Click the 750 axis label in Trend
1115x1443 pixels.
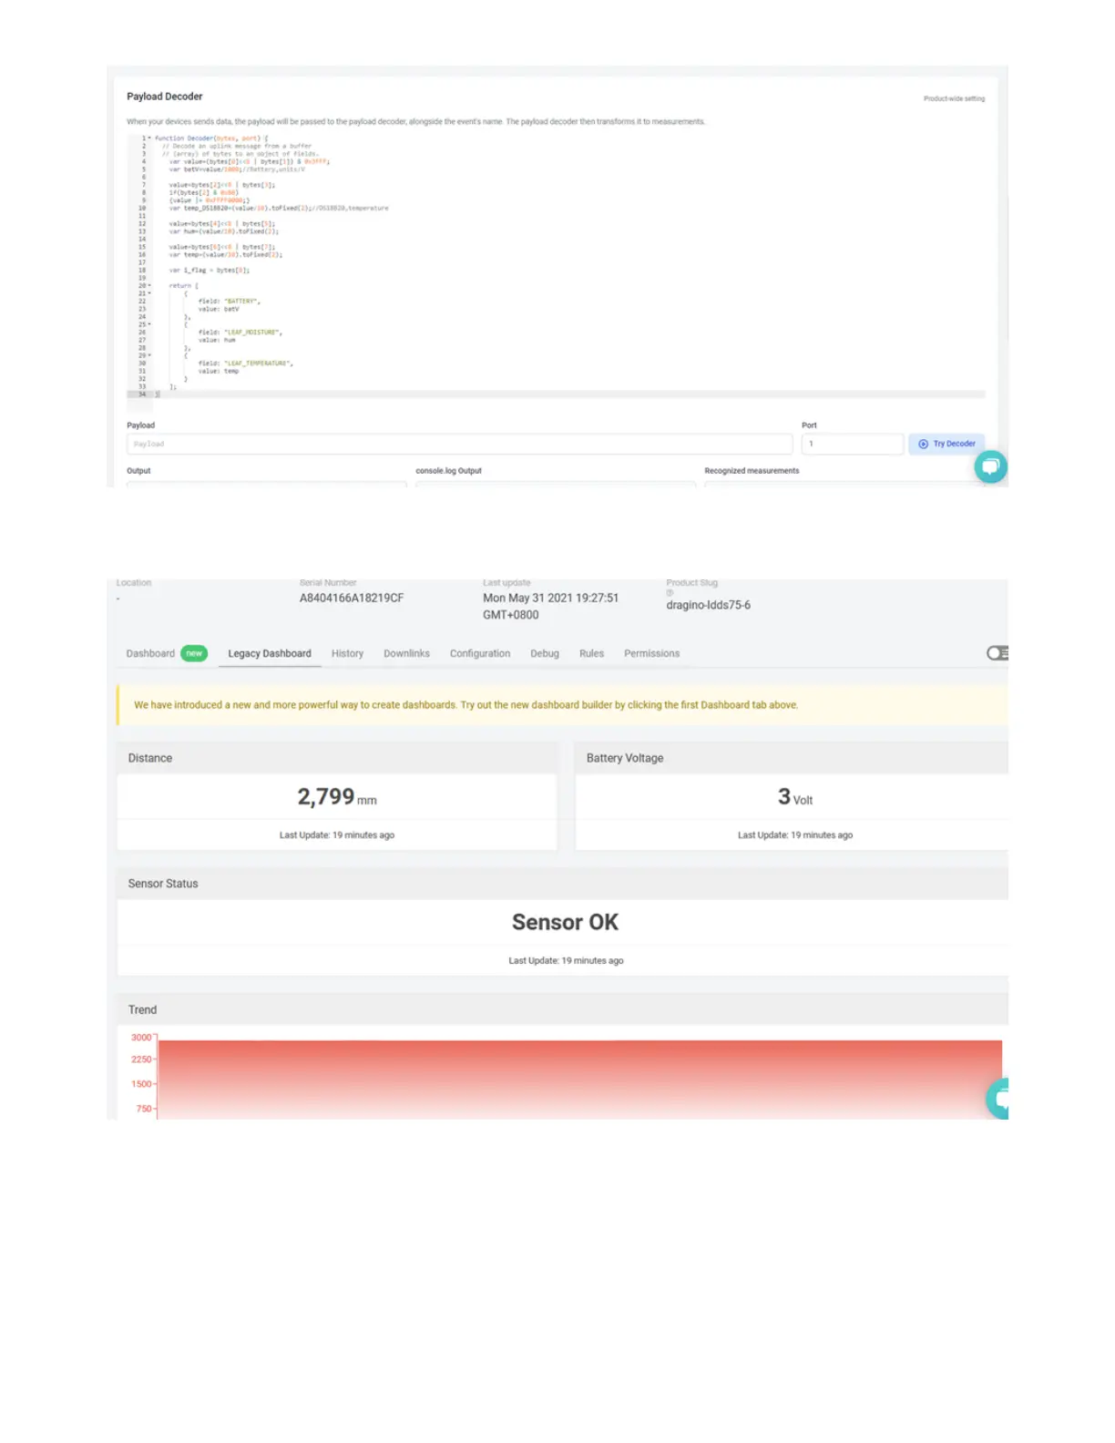(144, 1109)
